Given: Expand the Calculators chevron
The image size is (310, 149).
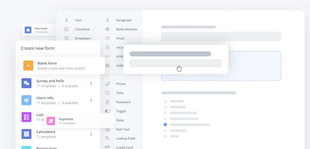Looking at the screenshot, I should [91, 134].
